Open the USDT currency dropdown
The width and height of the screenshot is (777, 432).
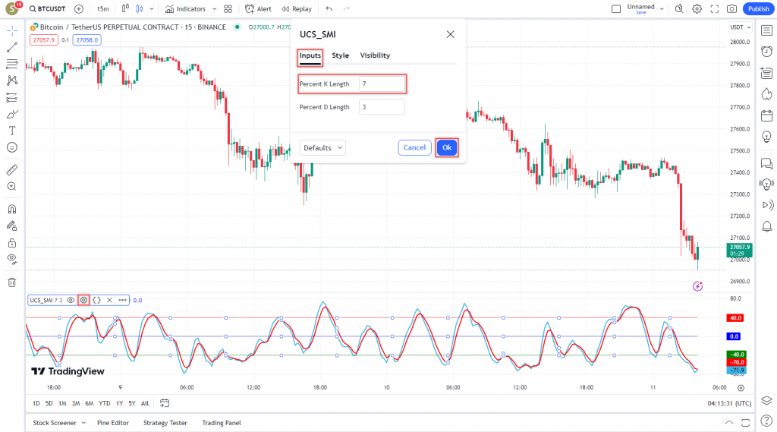point(741,27)
